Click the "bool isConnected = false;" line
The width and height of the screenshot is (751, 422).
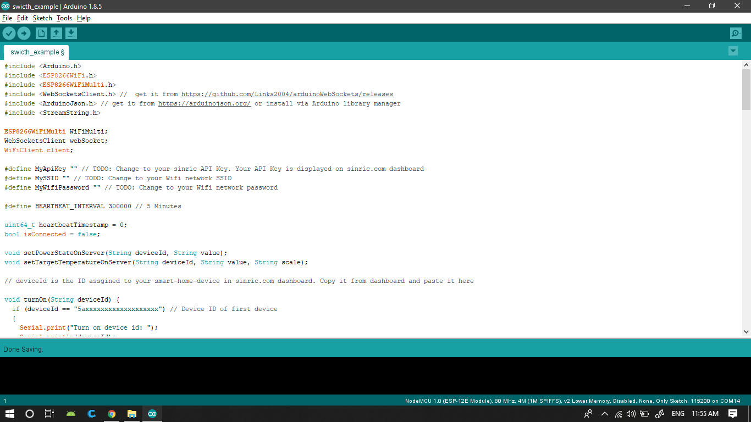[x=52, y=234]
